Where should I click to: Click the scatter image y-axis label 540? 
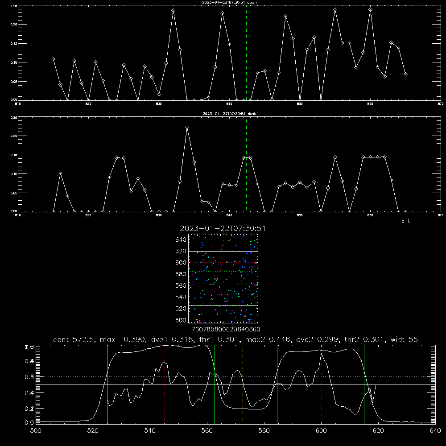click(x=181, y=297)
